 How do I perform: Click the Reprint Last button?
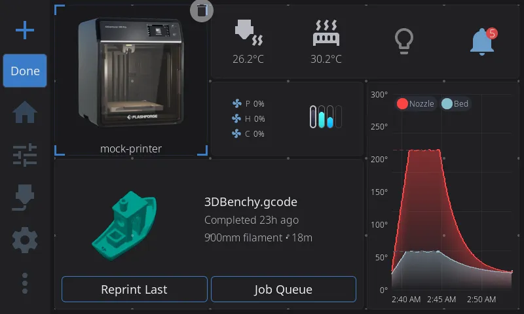pos(134,289)
